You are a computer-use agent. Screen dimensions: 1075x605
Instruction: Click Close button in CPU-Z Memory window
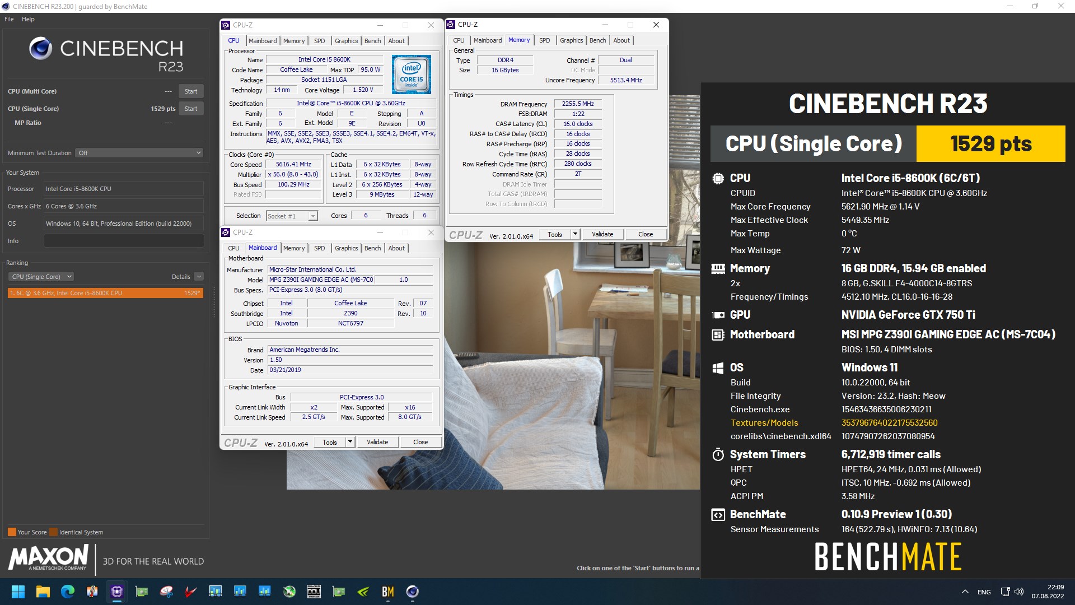pyautogui.click(x=646, y=234)
